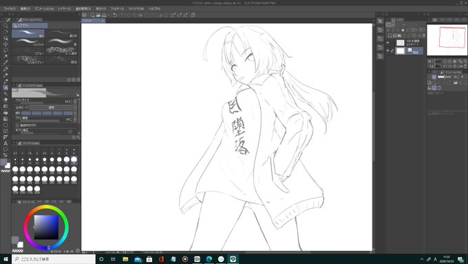The height and width of the screenshot is (264, 468).
Task: Open dropdown arrow next to Save icon
Action: tap(108, 15)
